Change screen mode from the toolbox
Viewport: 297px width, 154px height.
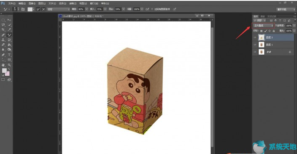pyautogui.click(x=9, y=80)
